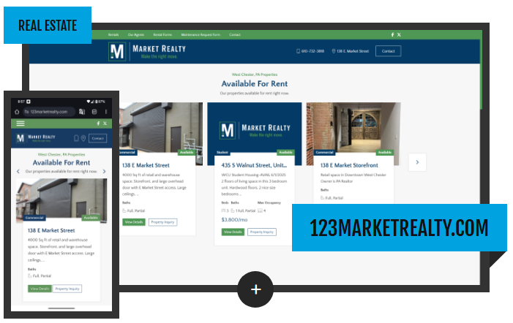This screenshot has width=513, height=323.
Task: Tap the location pin icon on mobile header
Action: click(83, 138)
